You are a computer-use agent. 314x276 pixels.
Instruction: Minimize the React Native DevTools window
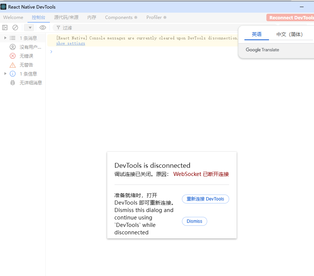(302, 7)
